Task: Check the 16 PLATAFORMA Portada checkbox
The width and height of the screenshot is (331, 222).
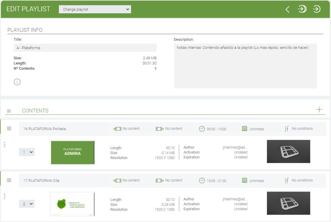Action: point(9,128)
